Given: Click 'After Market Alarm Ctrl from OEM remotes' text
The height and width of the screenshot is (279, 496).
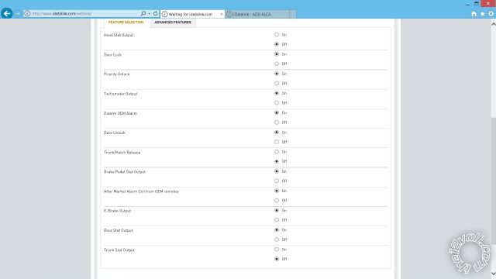Looking at the screenshot, I should (x=141, y=191).
